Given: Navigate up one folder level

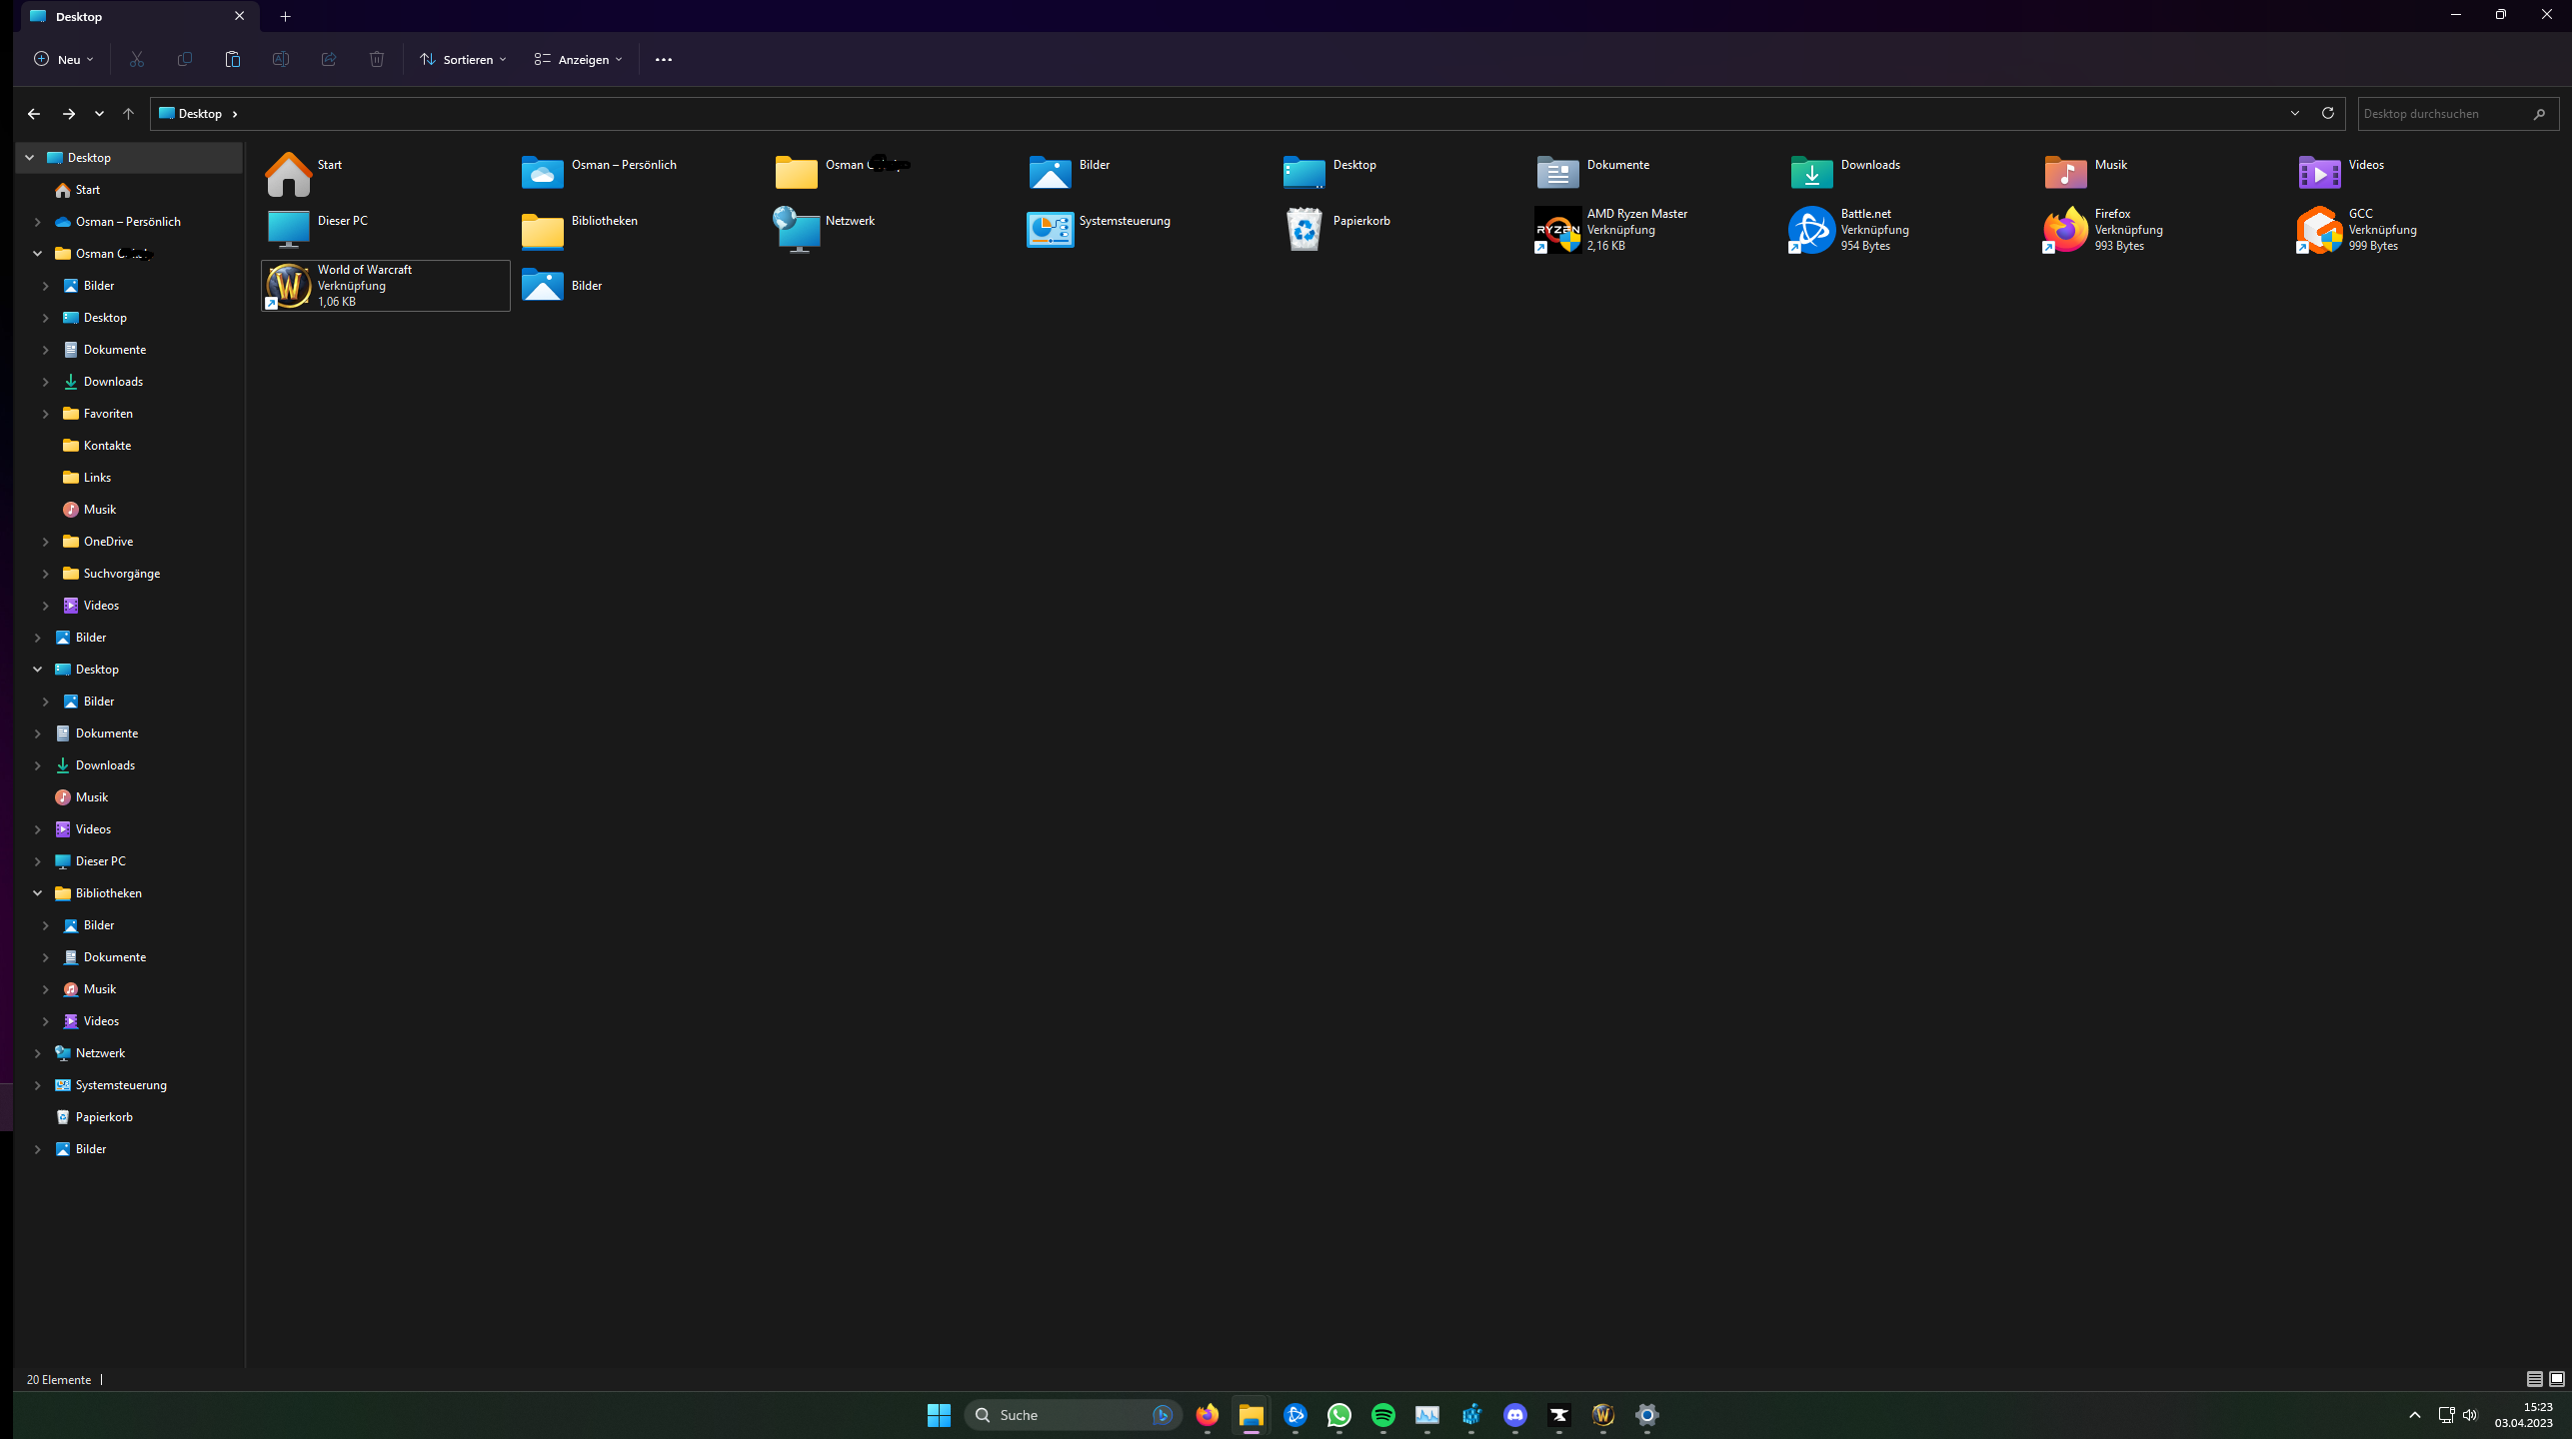Looking at the screenshot, I should [128, 113].
